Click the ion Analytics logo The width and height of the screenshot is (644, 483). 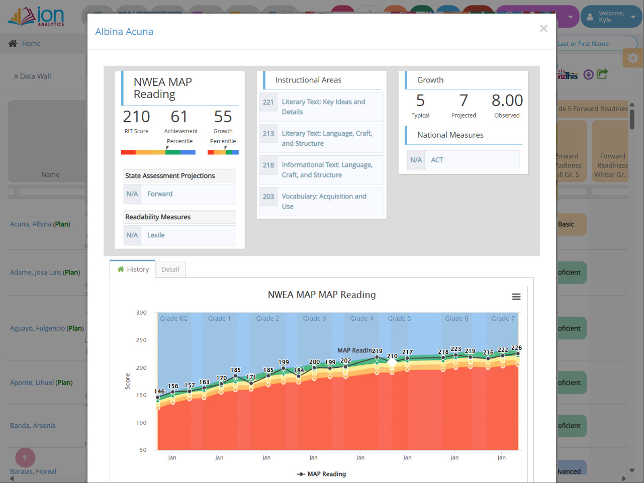pyautogui.click(x=36, y=17)
